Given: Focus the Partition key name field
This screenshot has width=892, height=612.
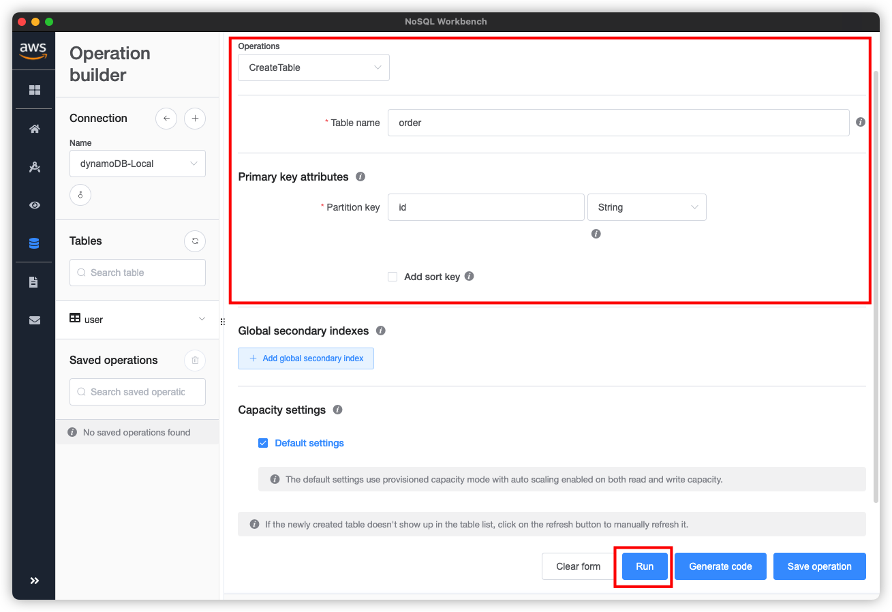Looking at the screenshot, I should pos(486,207).
